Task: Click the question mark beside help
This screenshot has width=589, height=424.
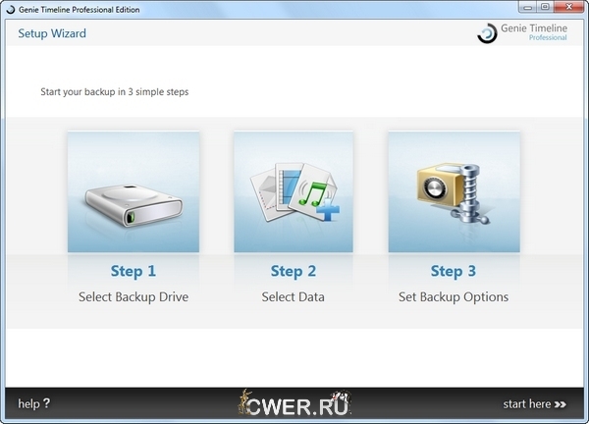Action: coord(46,403)
